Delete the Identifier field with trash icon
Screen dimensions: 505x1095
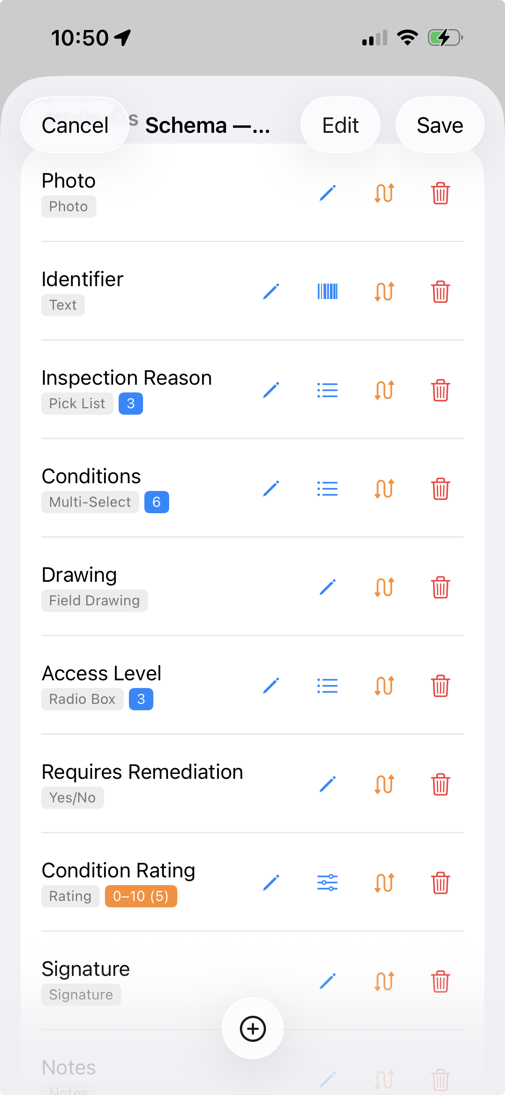440,292
